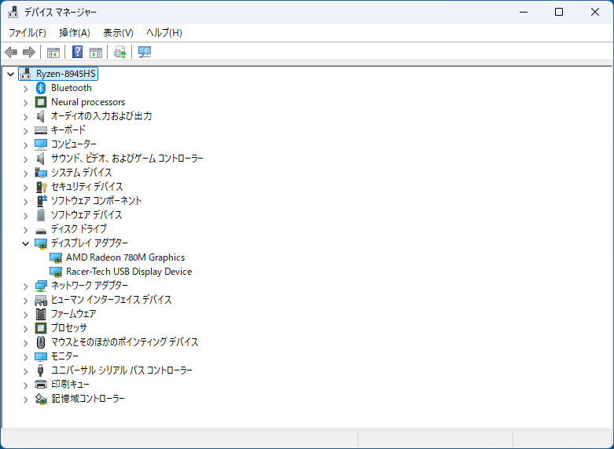614x449 pixels.
Task: Open Help via the blue question mark icon
Action: (78, 52)
